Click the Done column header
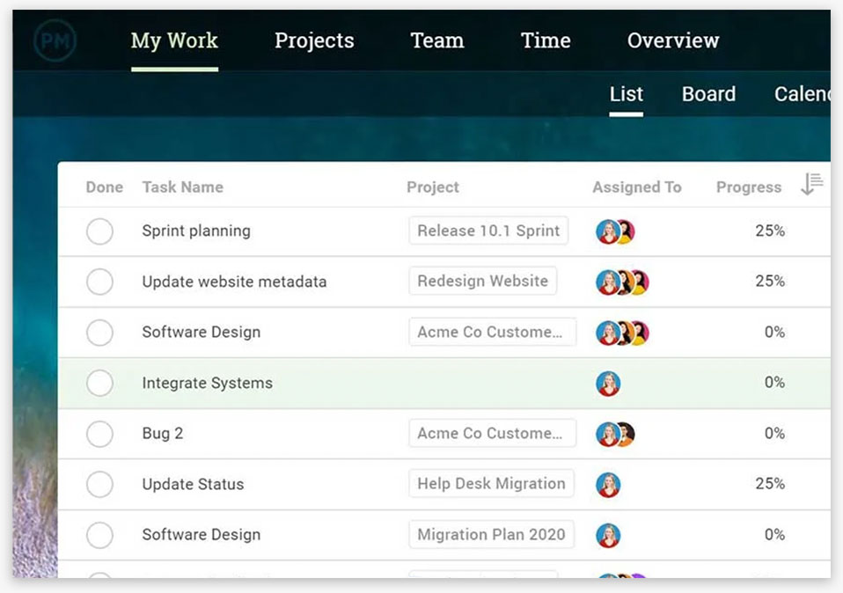 coord(105,187)
